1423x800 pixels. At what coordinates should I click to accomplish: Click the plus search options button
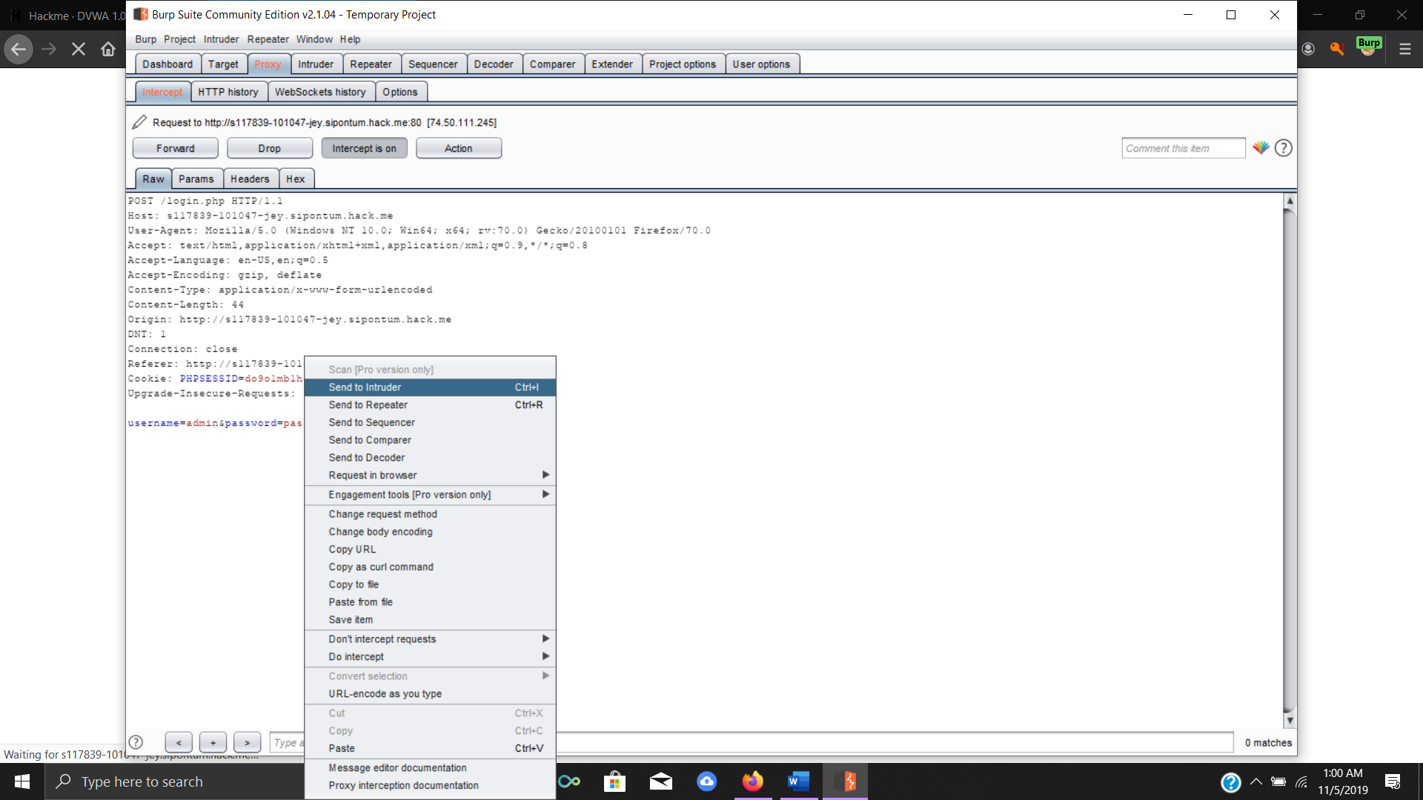[x=213, y=742]
